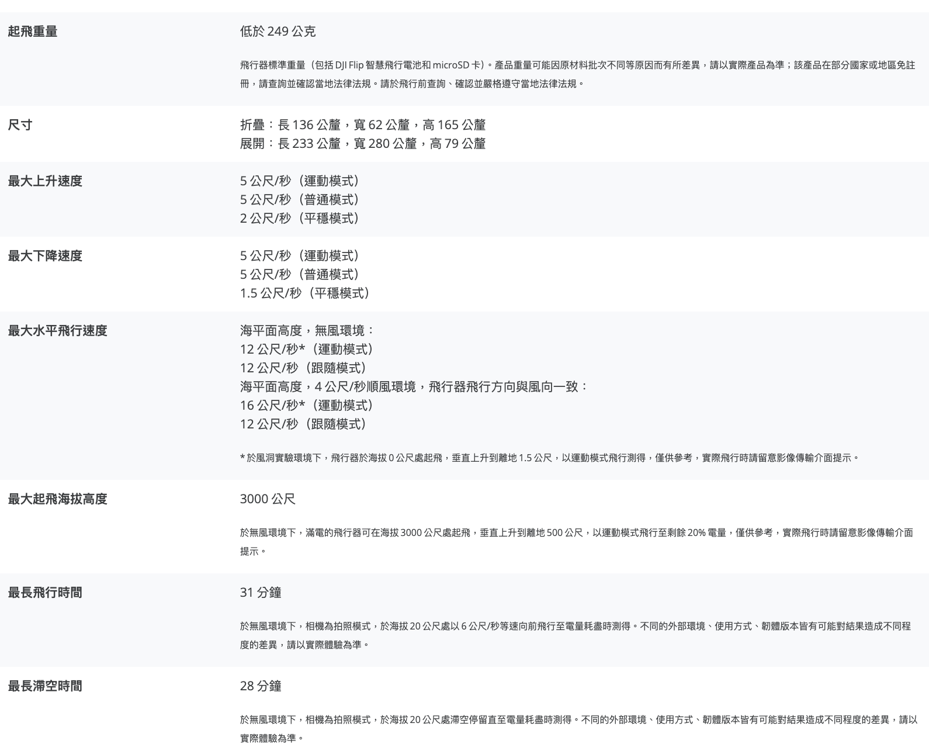
Task: Click the 低於 249 公克 weight value
Action: [278, 32]
